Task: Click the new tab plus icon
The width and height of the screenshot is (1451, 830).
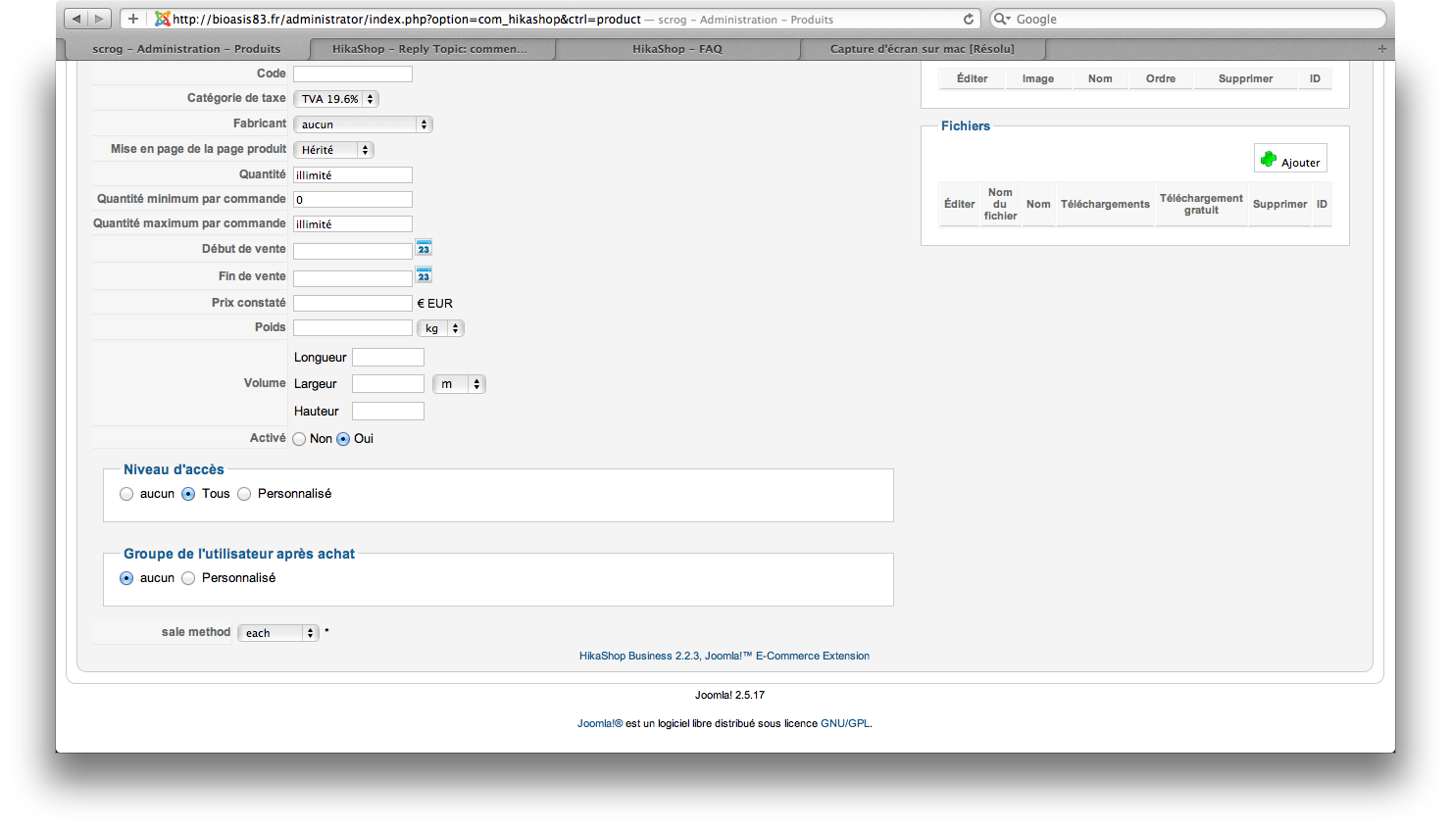Action: tap(1382, 48)
